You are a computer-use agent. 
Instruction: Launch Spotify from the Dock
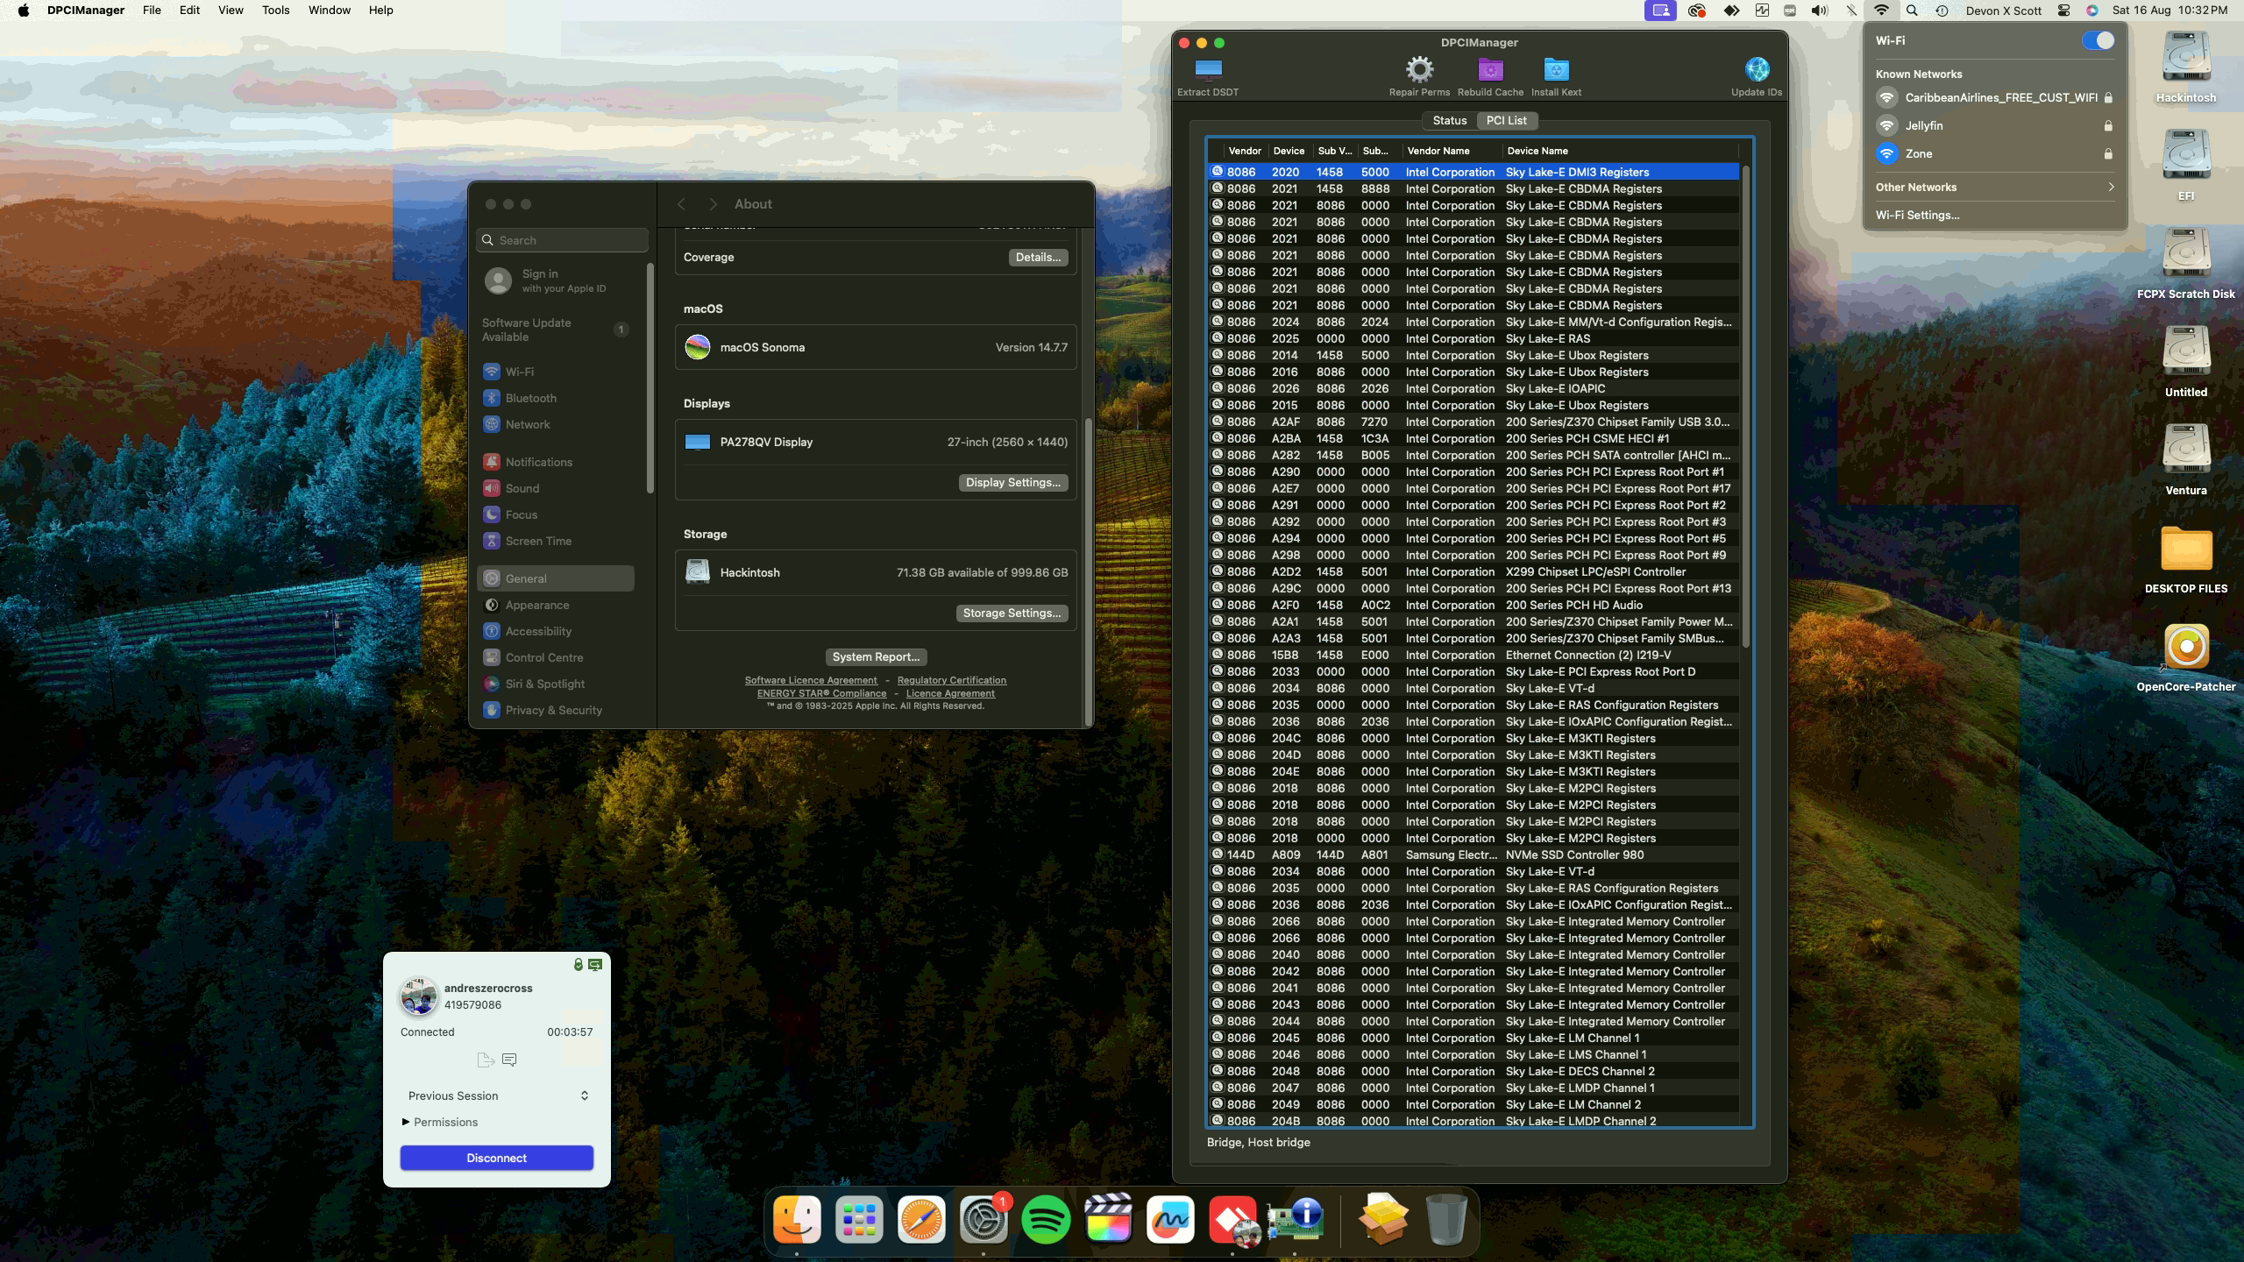(x=1046, y=1219)
